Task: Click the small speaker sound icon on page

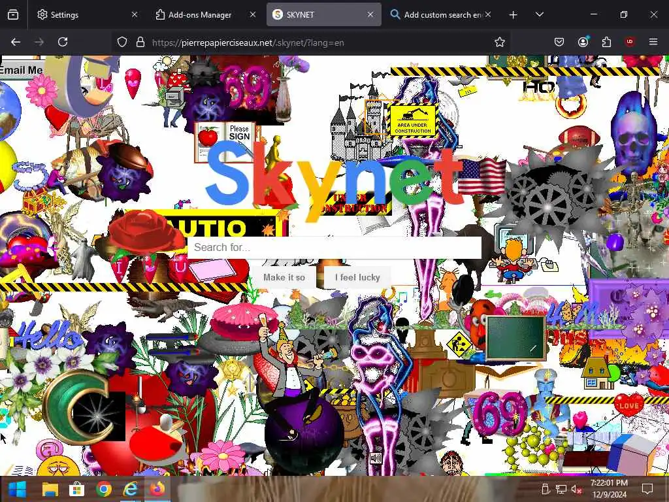Action: [x=376, y=458]
